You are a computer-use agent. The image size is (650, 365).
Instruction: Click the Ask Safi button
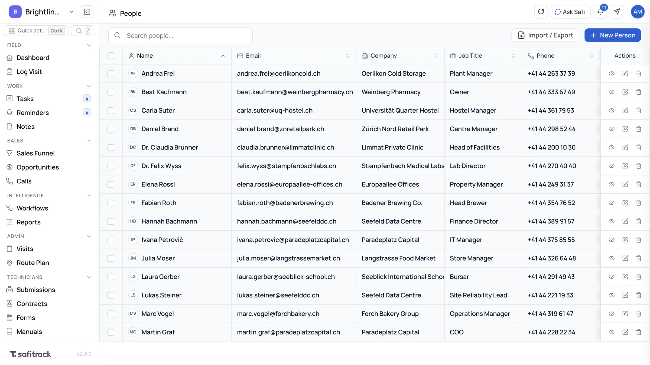pos(570,12)
